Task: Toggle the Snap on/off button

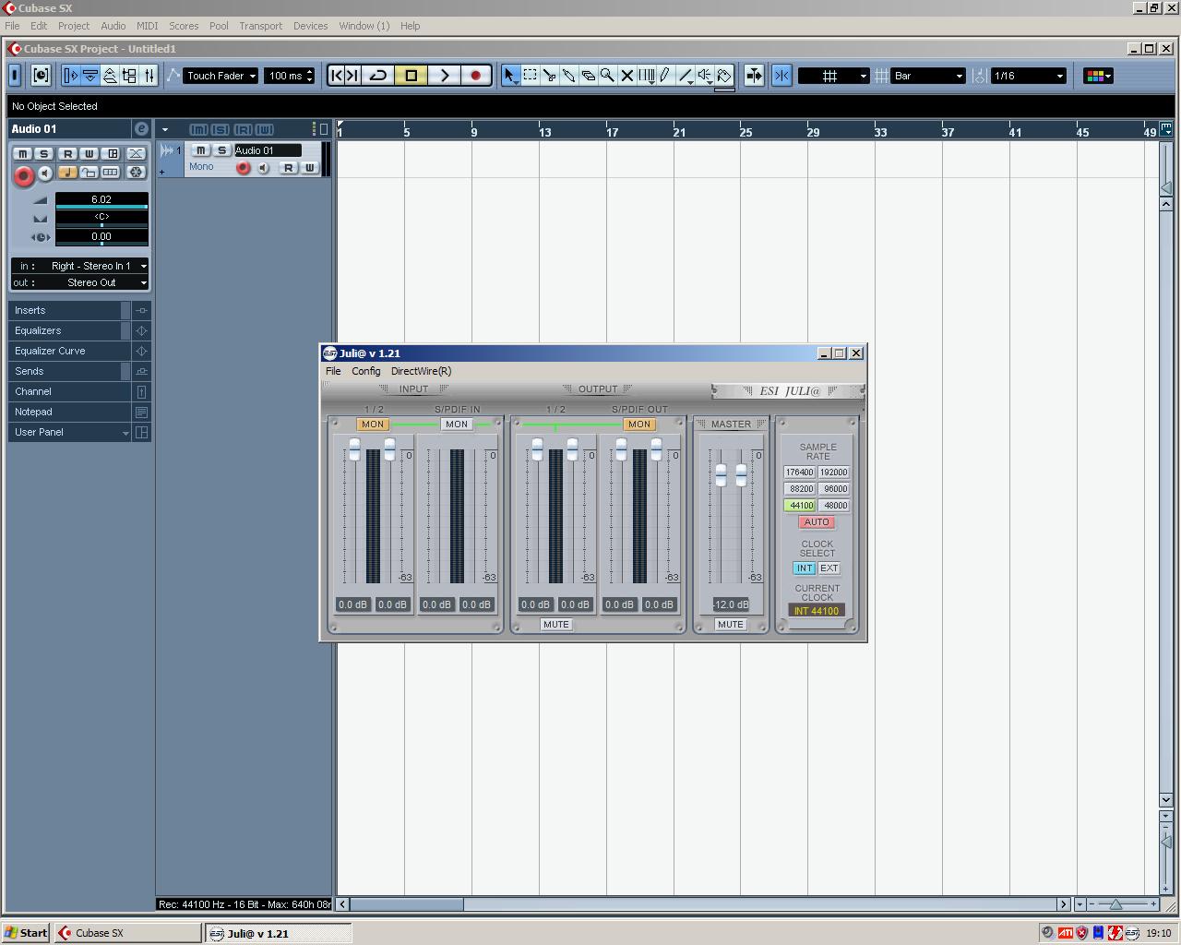Action: click(x=781, y=76)
